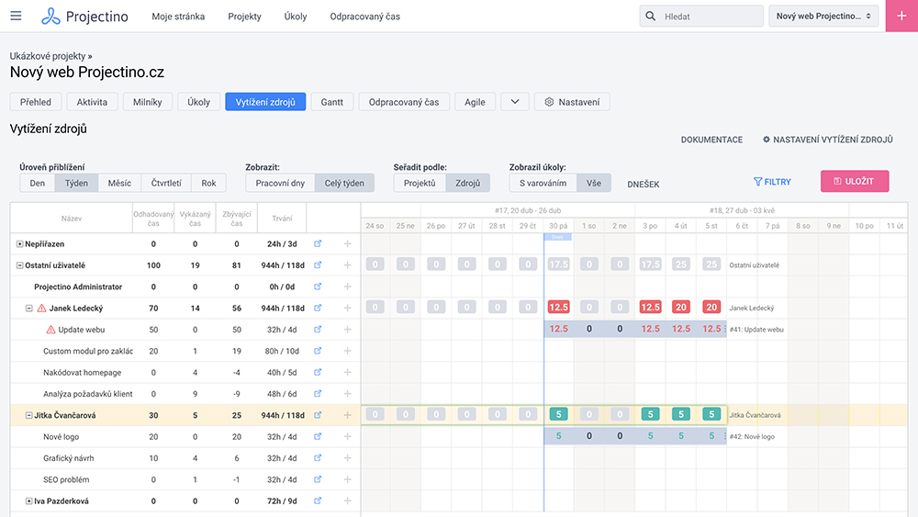Open the Filtry filters link

(x=772, y=182)
